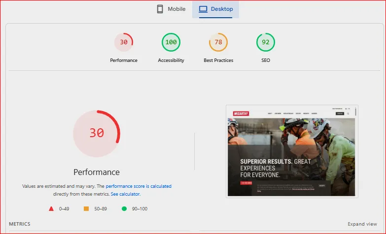The height and width of the screenshot is (234, 386).
Task: Select the SEO score gauge showing 92
Action: point(266,42)
